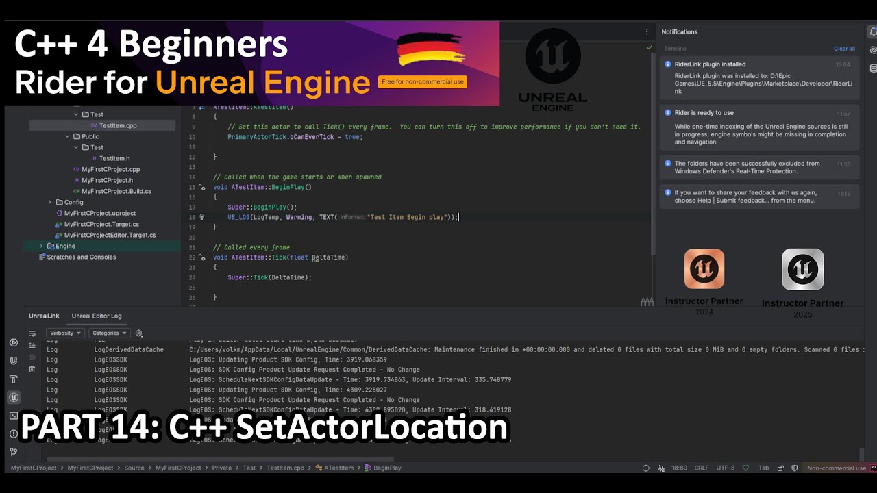Open log settings gear next to Categories
The image size is (877, 493).
coord(139,333)
